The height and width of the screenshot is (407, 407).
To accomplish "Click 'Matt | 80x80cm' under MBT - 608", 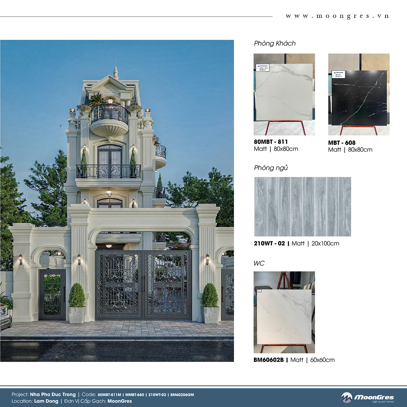I will pos(350,150).
